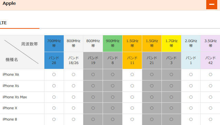Collapse the Apple section with minus button
Image resolution: width=220 pixels, height=125 pixels.
(x=212, y=4)
